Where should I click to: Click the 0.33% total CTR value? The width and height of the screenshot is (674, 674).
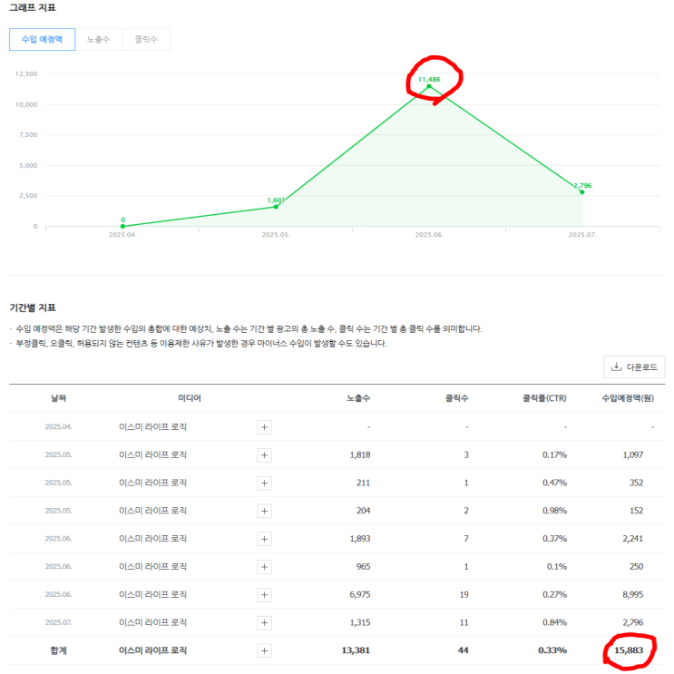tap(552, 650)
